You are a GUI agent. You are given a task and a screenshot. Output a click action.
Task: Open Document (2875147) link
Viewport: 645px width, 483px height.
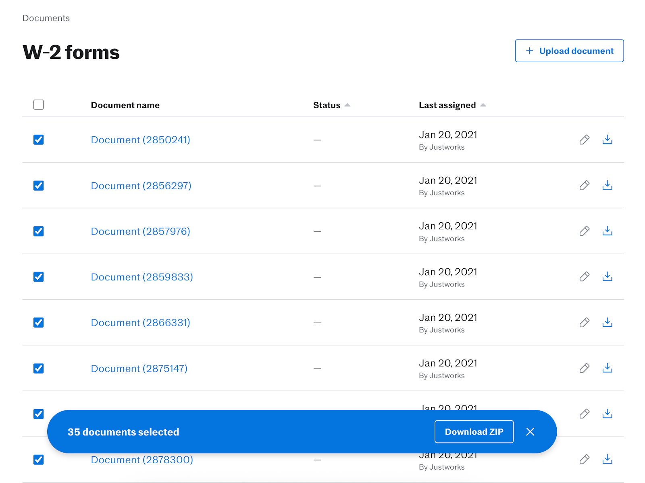[139, 368]
